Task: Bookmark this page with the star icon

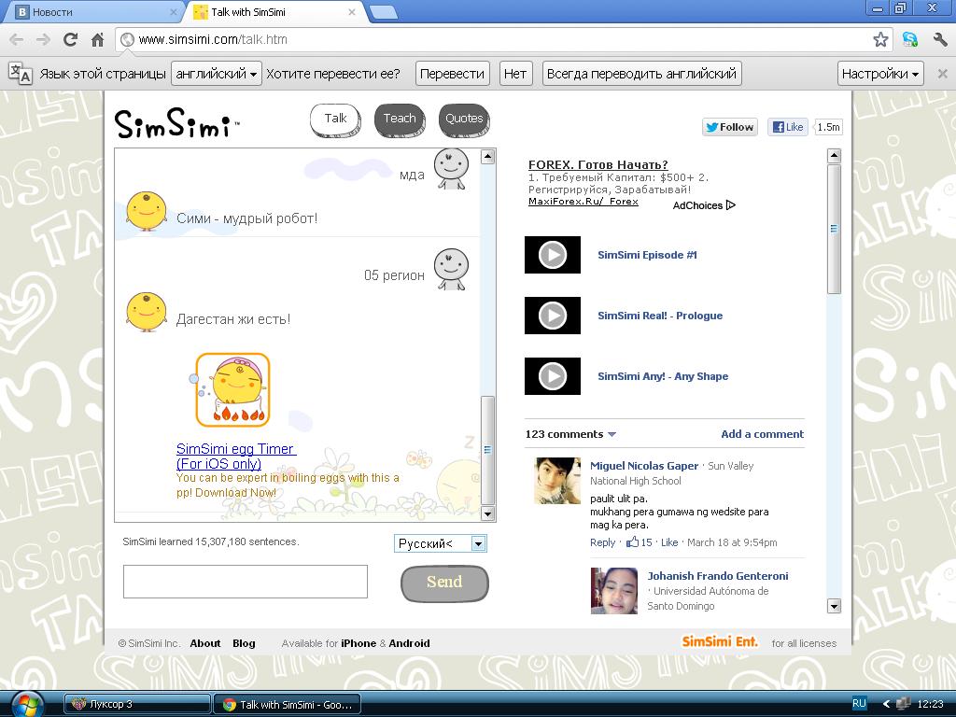Action: pyautogui.click(x=880, y=39)
